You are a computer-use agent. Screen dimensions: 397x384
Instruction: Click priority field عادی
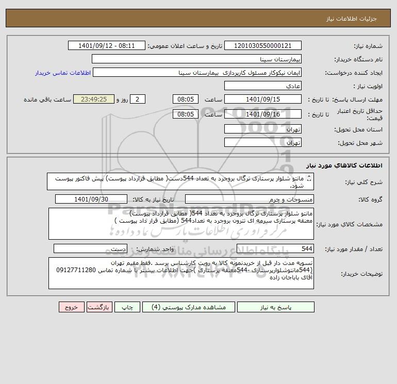pos(263,86)
